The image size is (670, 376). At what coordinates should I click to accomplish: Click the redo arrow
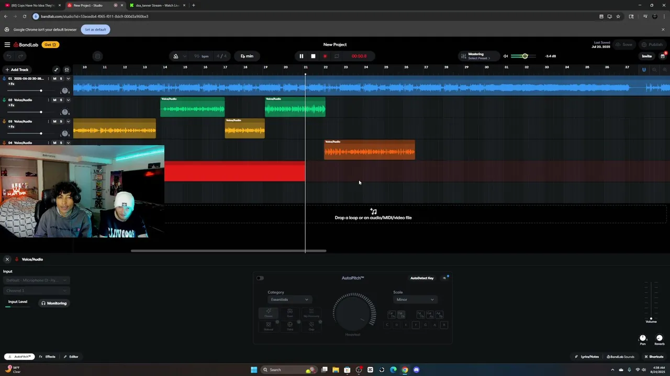pos(21,56)
